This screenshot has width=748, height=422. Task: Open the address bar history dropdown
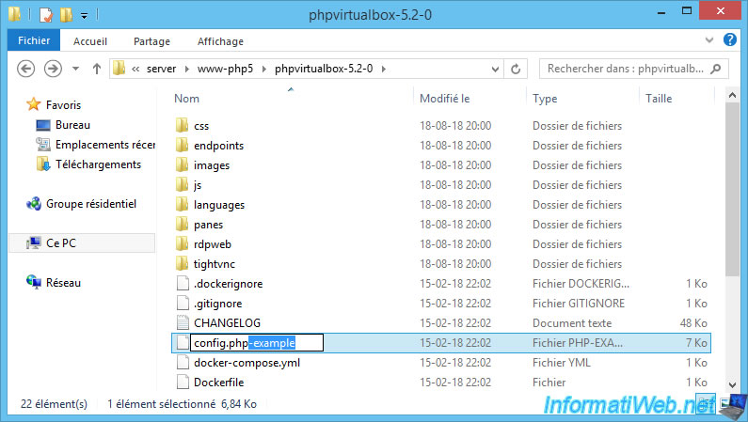coord(495,69)
